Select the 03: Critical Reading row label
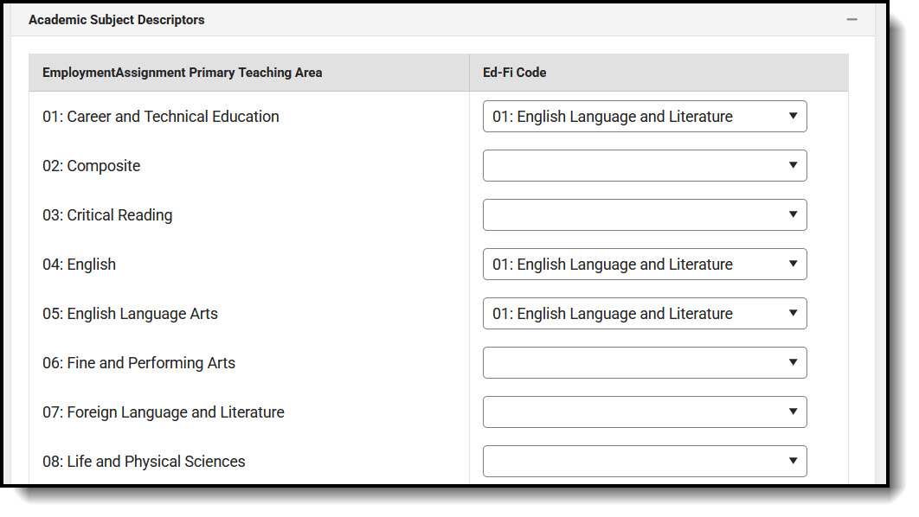919x517 pixels. coord(107,215)
